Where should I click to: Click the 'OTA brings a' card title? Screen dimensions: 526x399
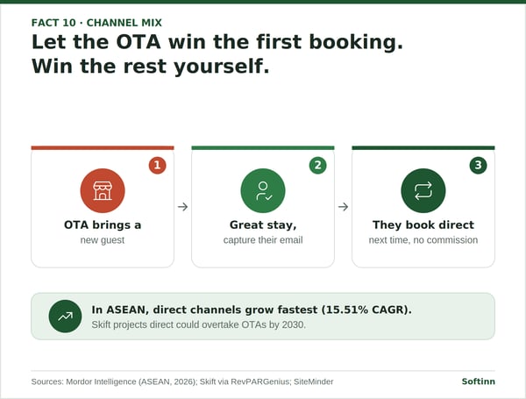pyautogui.click(x=103, y=224)
